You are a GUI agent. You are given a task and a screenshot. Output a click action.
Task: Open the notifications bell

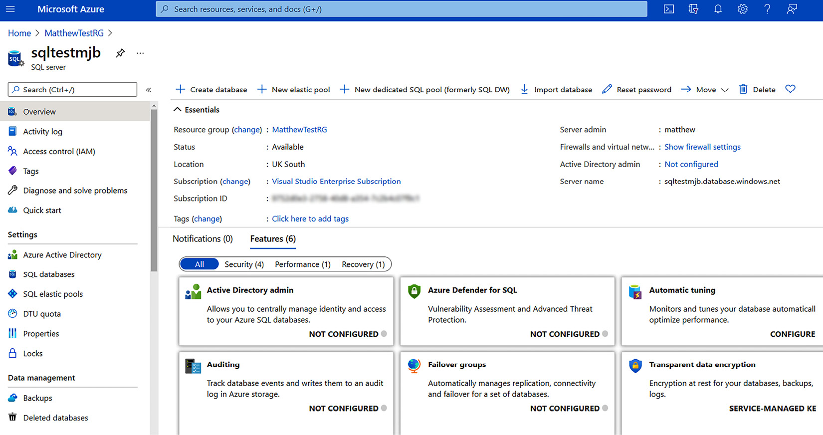(718, 9)
